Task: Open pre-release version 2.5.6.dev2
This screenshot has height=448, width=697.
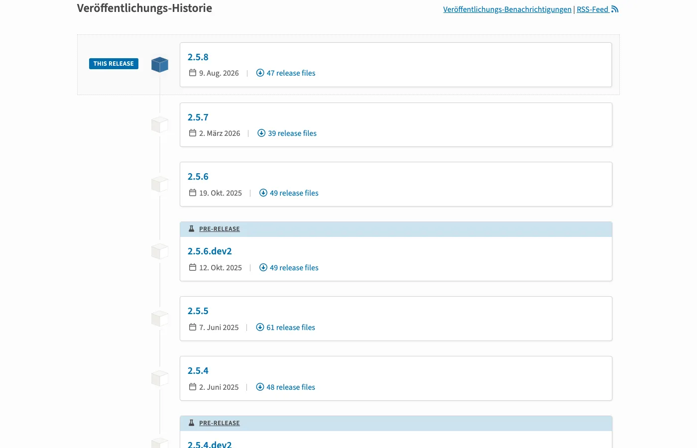Action: tap(210, 251)
